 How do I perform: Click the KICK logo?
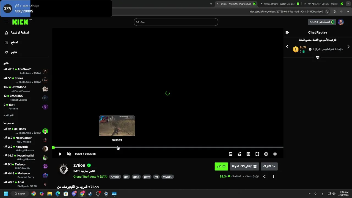pyautogui.click(x=22, y=22)
